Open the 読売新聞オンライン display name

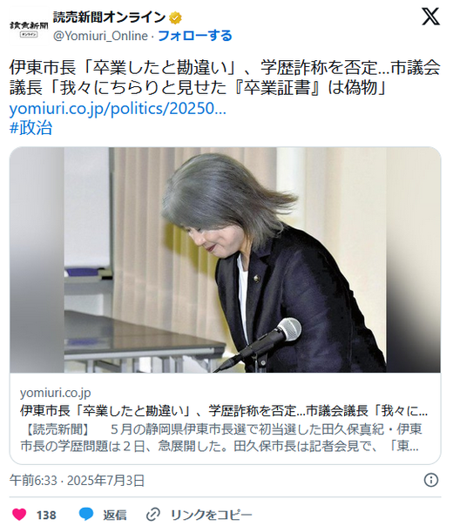click(x=110, y=17)
